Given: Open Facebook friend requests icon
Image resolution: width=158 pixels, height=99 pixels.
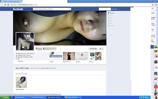Looking at the screenshot, I should click(x=25, y=9).
